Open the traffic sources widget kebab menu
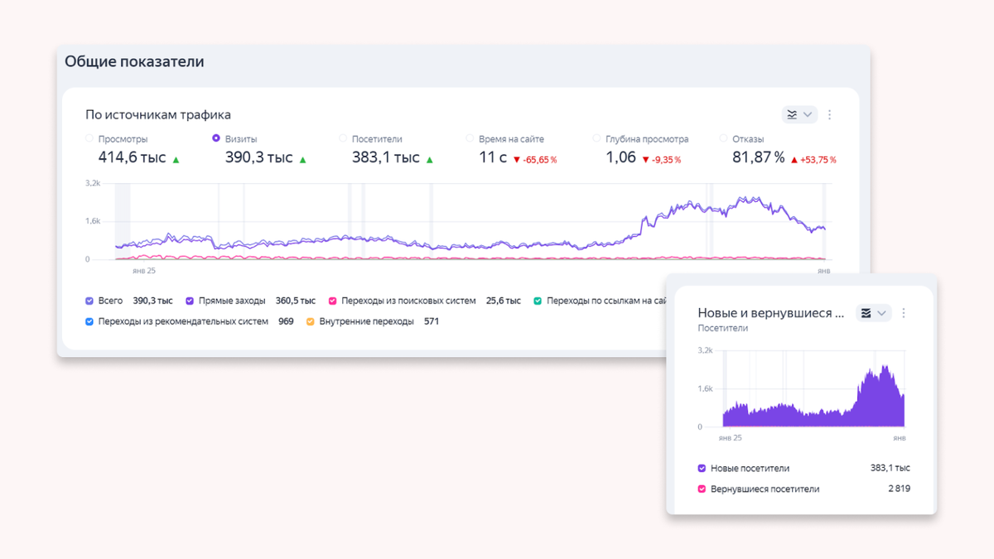The height and width of the screenshot is (559, 994). pyautogui.click(x=829, y=115)
